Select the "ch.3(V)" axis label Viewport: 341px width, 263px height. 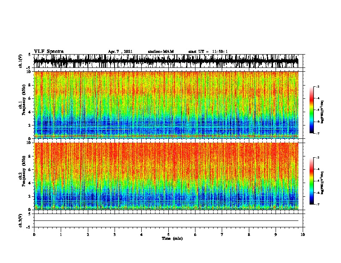click(21, 220)
